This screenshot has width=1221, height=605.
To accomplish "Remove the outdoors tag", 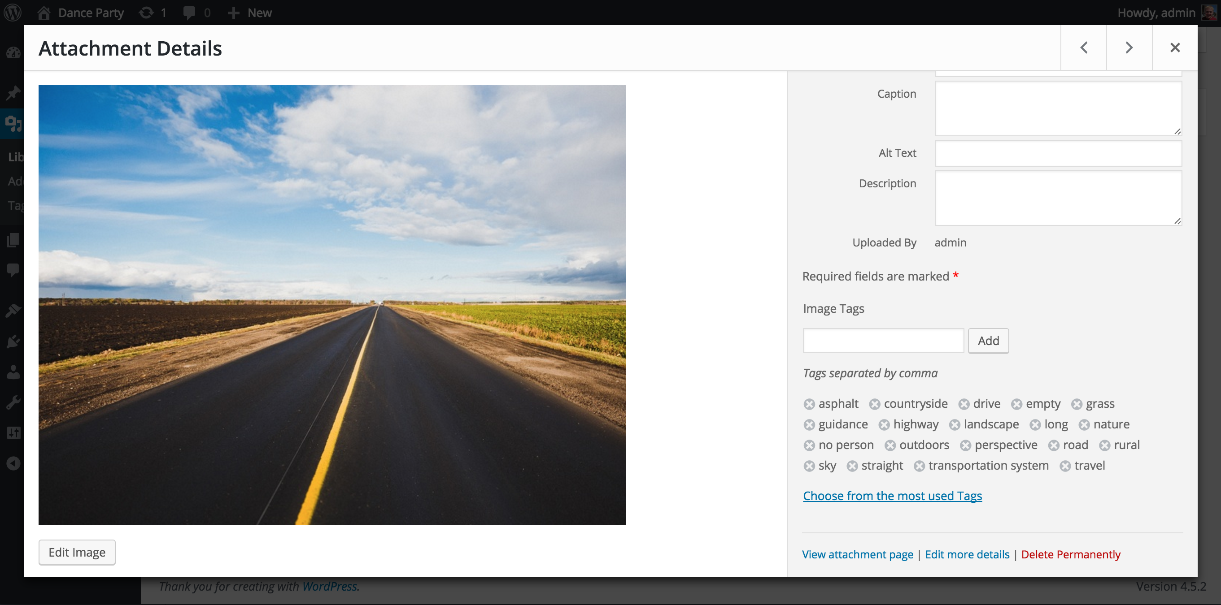I will point(890,445).
